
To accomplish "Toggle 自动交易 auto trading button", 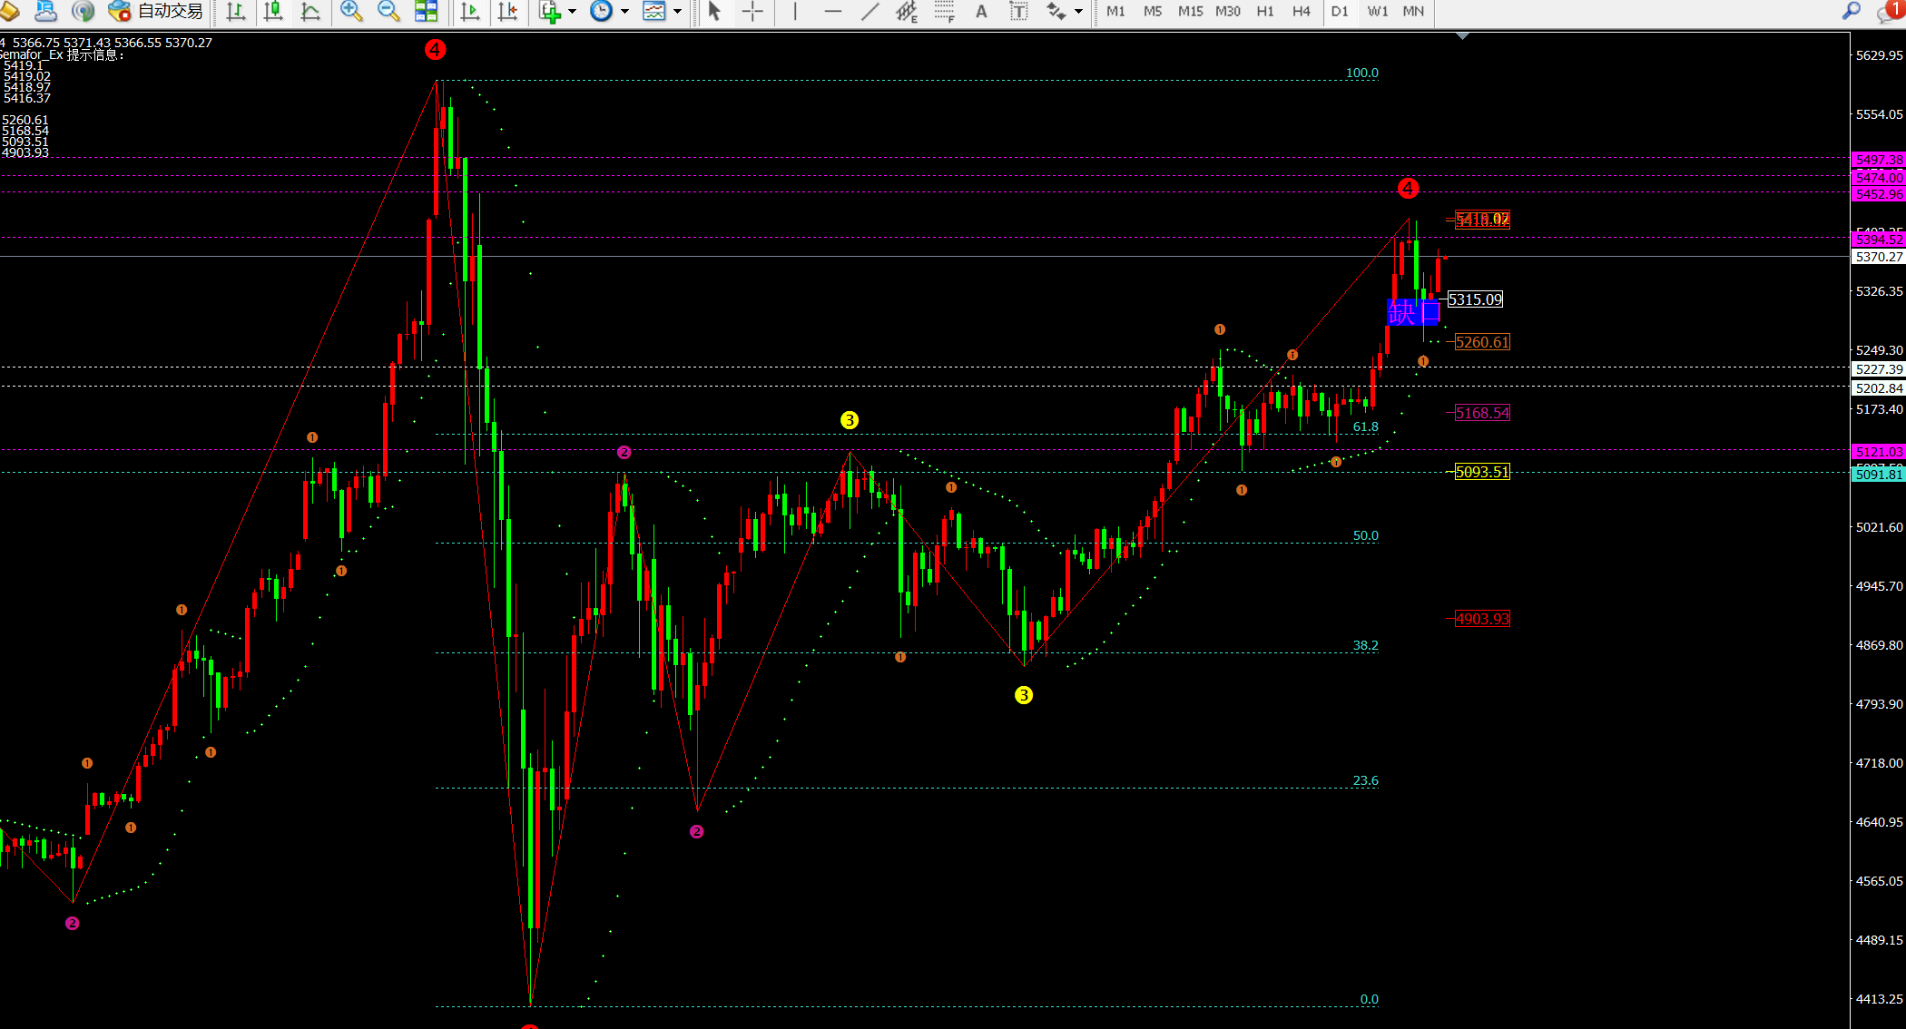I will click(156, 11).
